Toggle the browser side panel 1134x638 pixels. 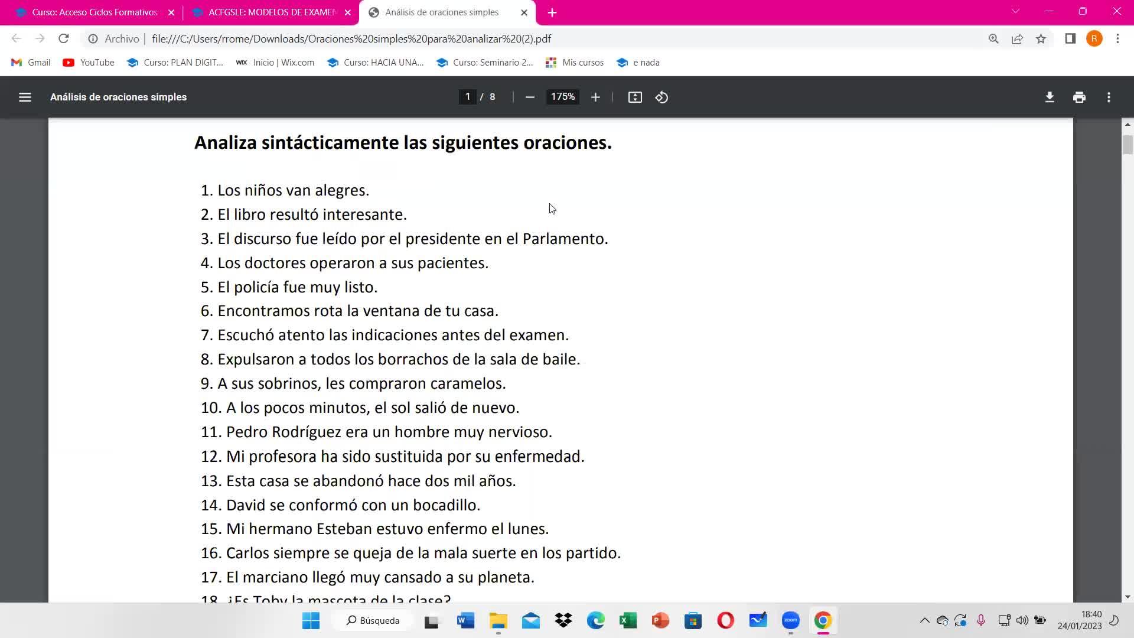point(1070,39)
